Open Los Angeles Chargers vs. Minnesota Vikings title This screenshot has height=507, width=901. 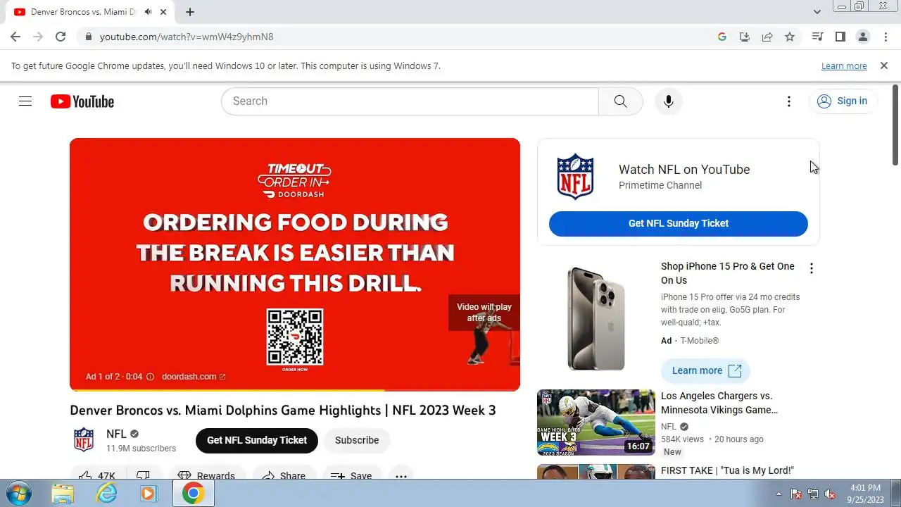tap(719, 403)
